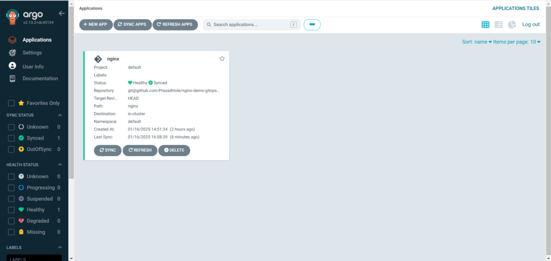Collapse sidebar with the back arrow
Image resolution: width=551 pixels, height=261 pixels.
62,13
